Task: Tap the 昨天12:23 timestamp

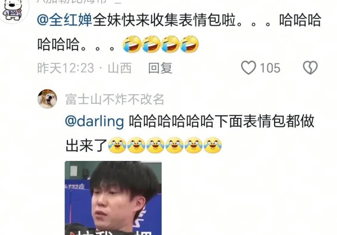Action: tap(66, 68)
